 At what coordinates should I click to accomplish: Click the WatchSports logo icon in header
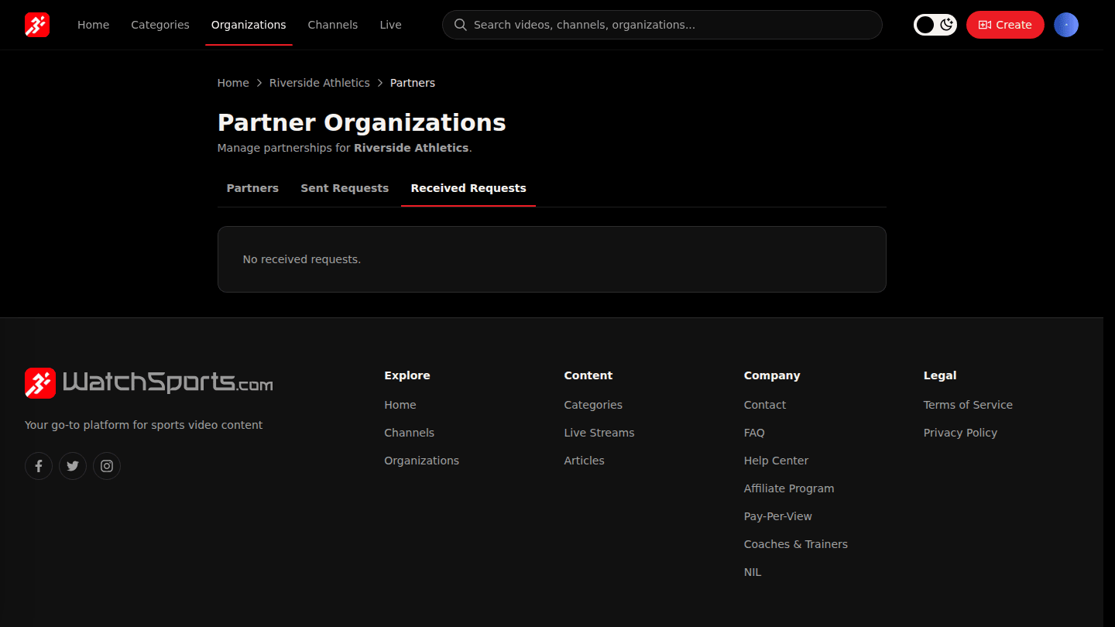pyautogui.click(x=37, y=25)
